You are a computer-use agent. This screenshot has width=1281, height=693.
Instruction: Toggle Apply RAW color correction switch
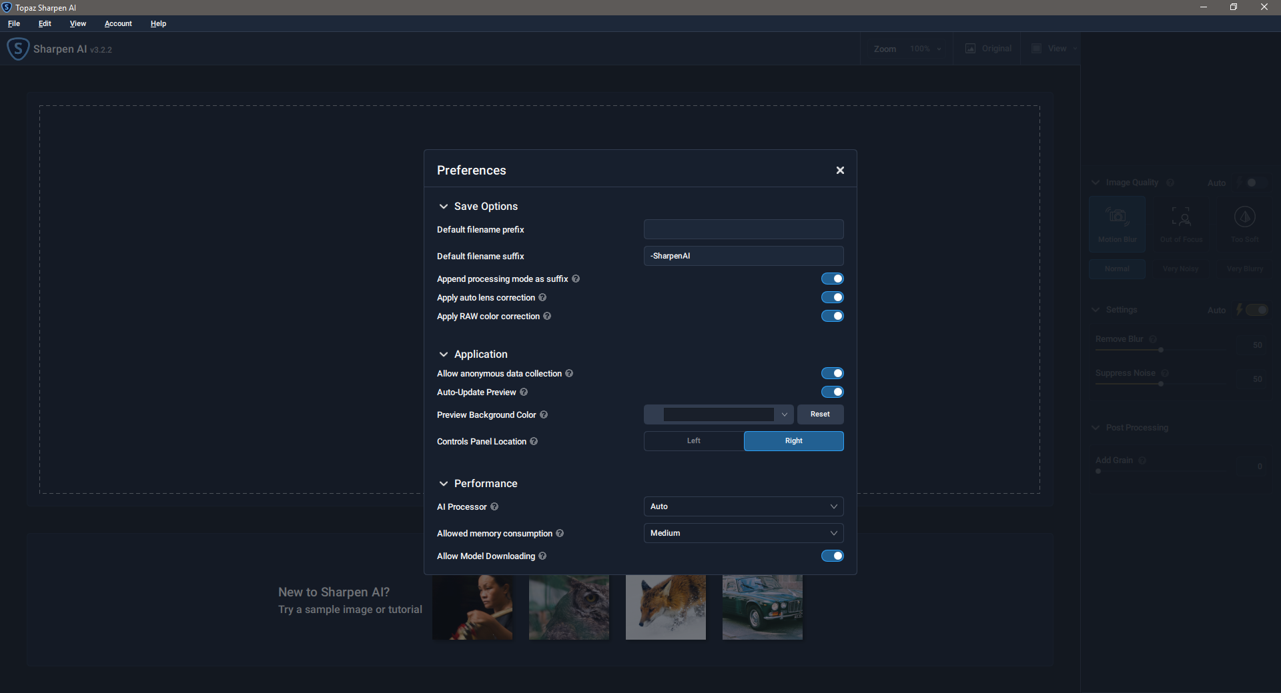click(832, 316)
